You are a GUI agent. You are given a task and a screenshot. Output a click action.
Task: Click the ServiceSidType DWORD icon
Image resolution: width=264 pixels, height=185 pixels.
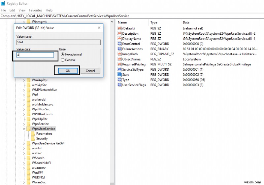click(x=119, y=69)
